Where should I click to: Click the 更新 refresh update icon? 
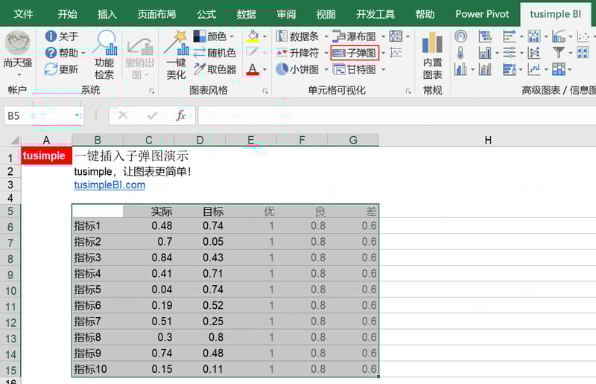click(51, 69)
